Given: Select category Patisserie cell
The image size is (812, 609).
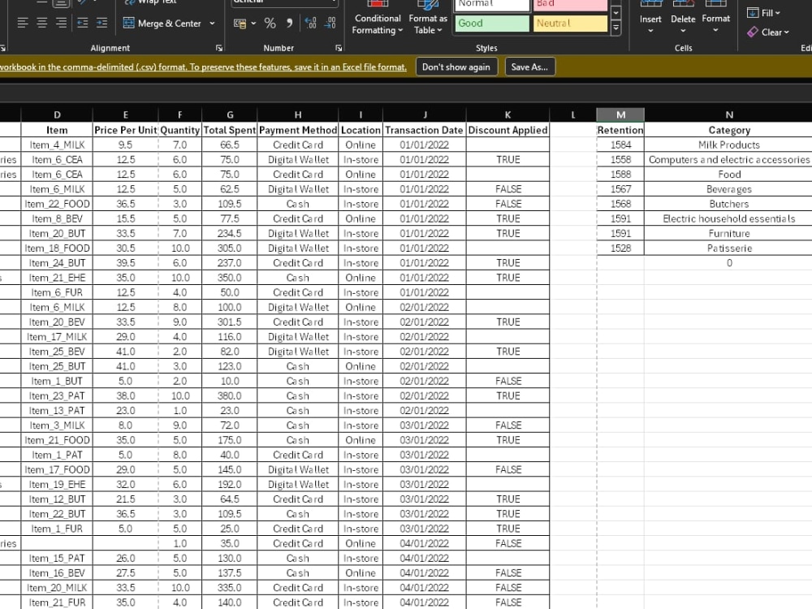Looking at the screenshot, I should [728, 248].
